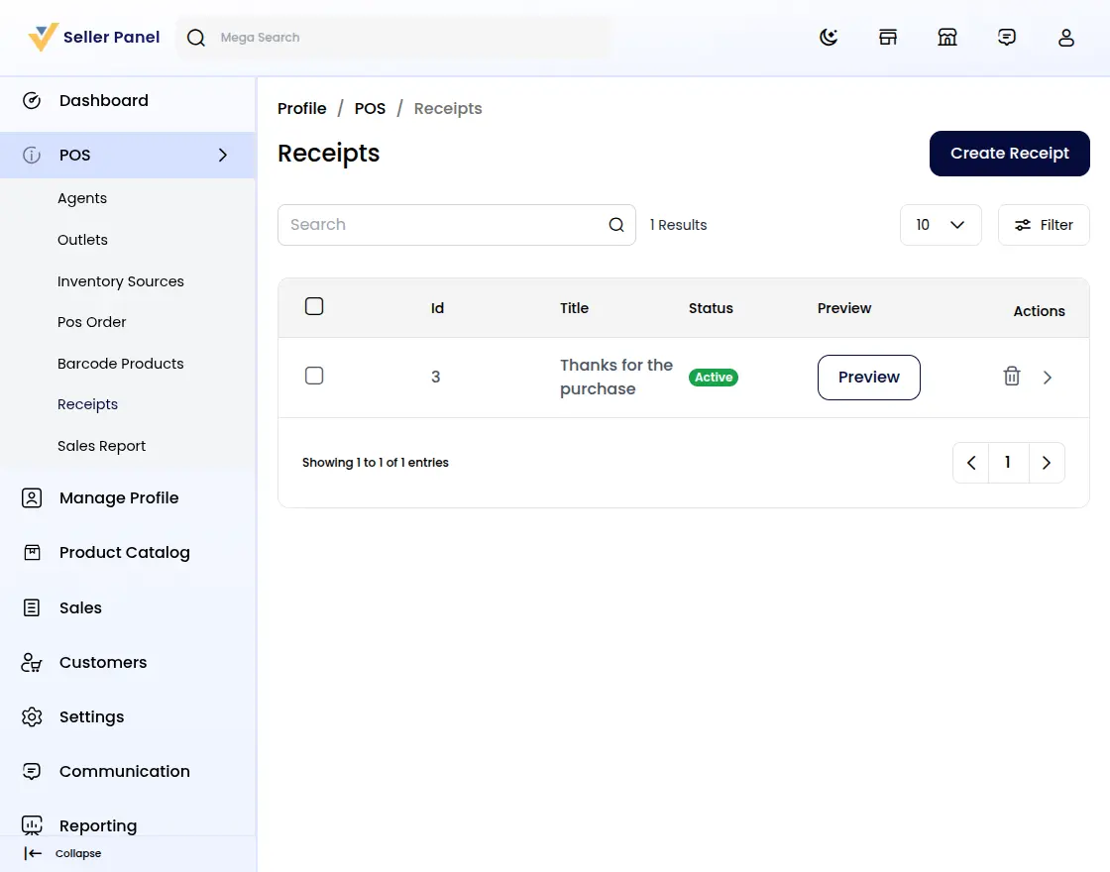Click the Id value 3 cell
Viewport: 1110px width, 872px height.
coord(436,378)
